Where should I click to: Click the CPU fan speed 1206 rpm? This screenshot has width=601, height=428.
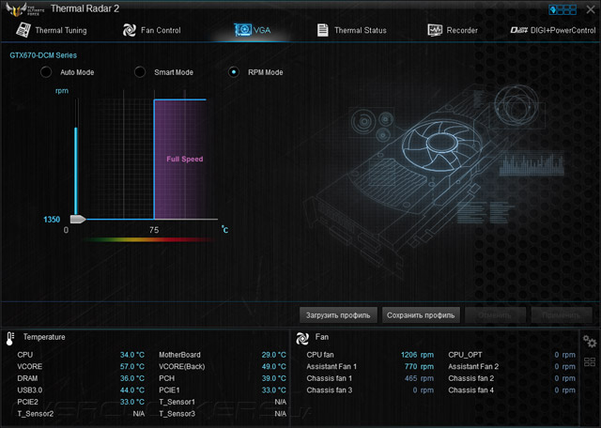[417, 355]
